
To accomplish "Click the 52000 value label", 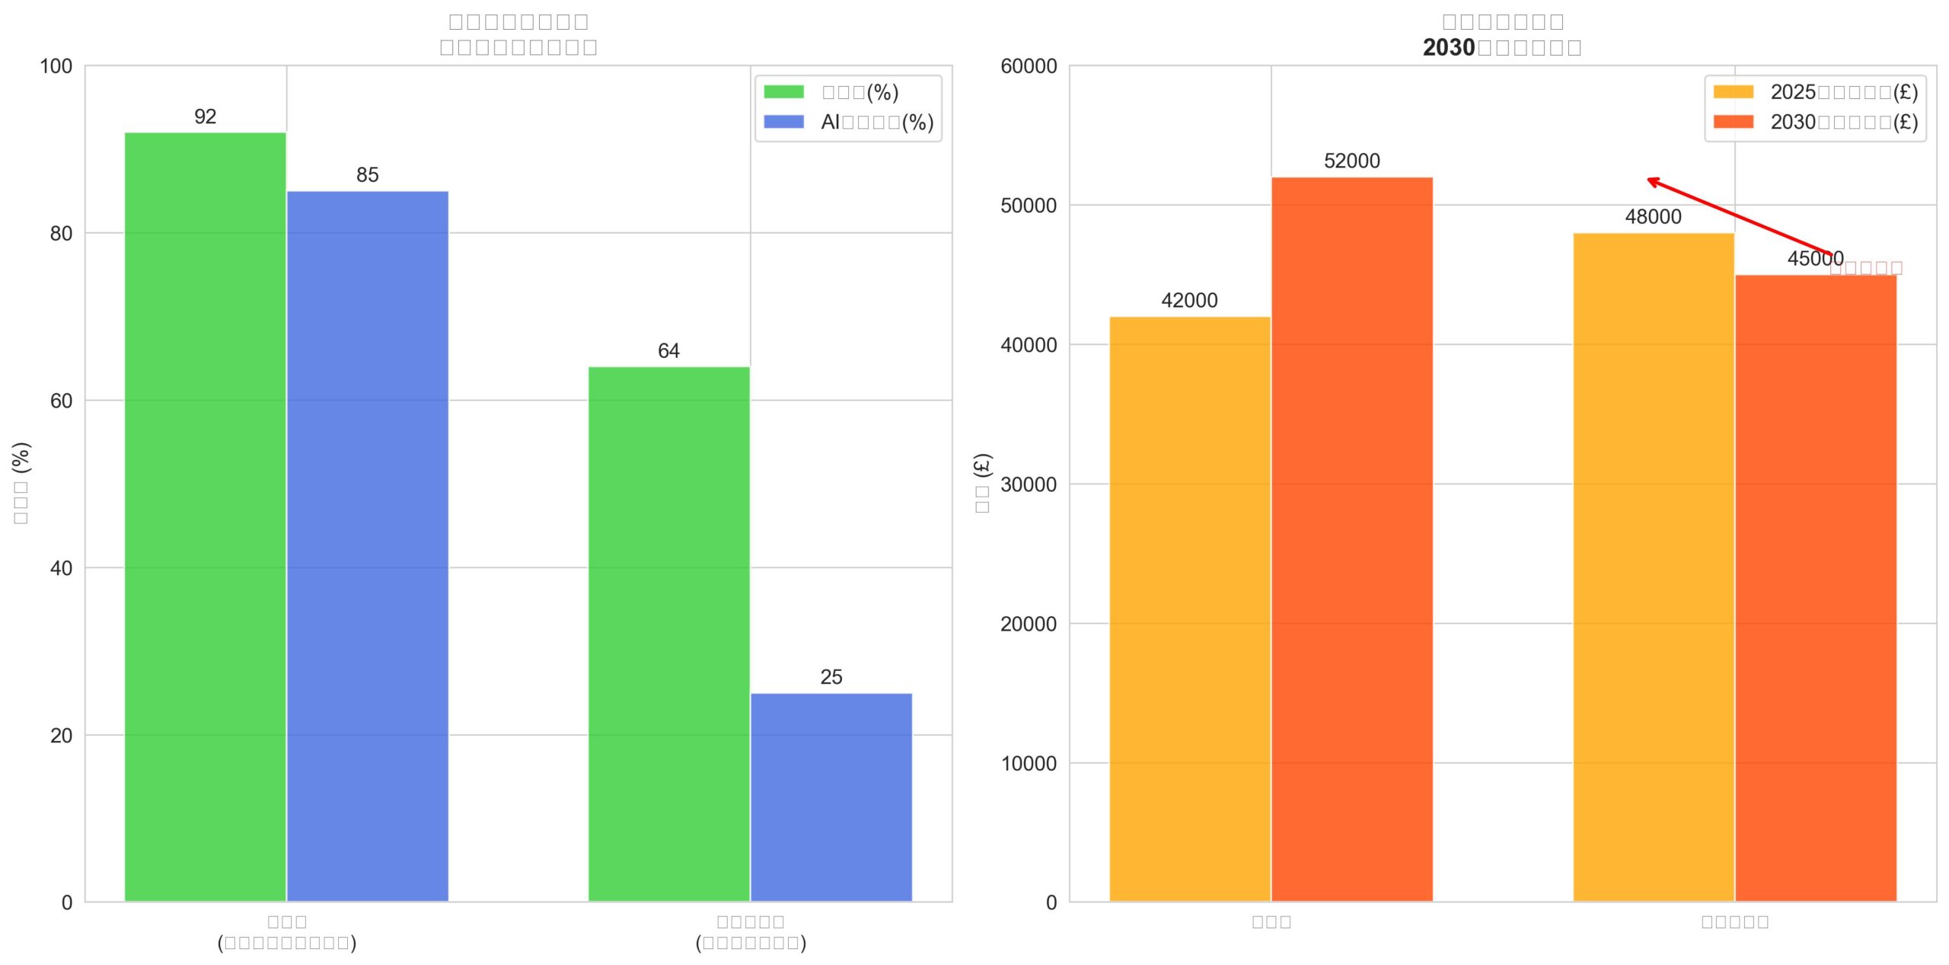I will (x=1351, y=161).
